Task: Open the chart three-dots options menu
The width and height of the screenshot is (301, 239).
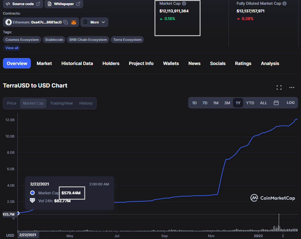Action: point(291,87)
